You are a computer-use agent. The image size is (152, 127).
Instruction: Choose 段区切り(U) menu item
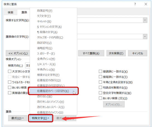[x=53, y=43]
